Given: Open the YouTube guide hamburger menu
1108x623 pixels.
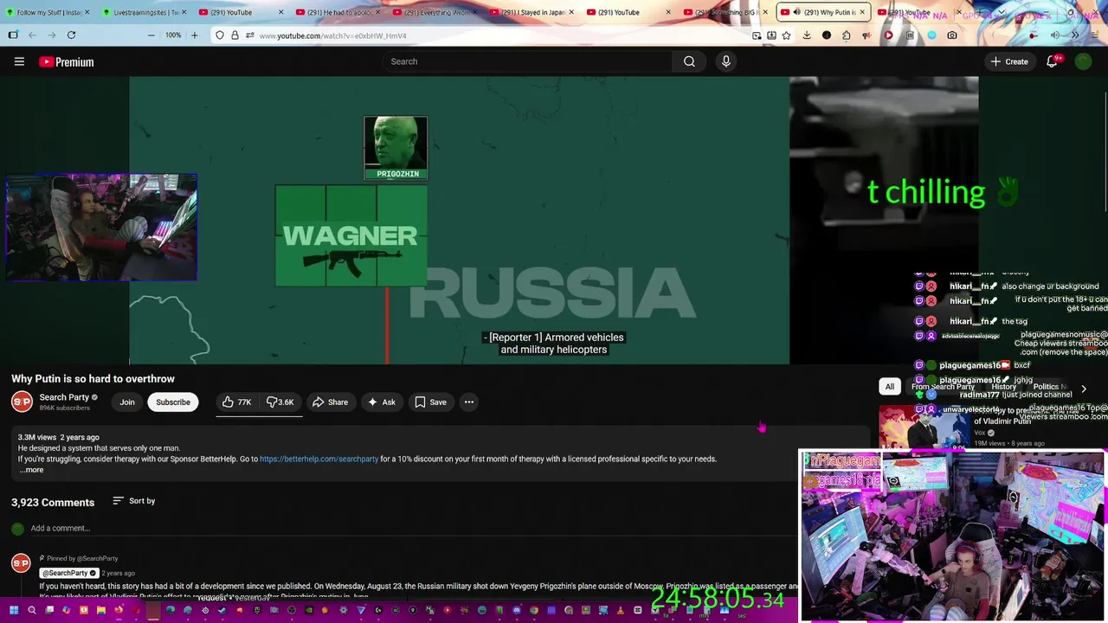Looking at the screenshot, I should tap(19, 61).
